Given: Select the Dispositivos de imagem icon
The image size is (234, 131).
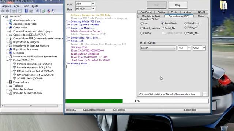Looking at the screenshot, I should coord(11,42).
